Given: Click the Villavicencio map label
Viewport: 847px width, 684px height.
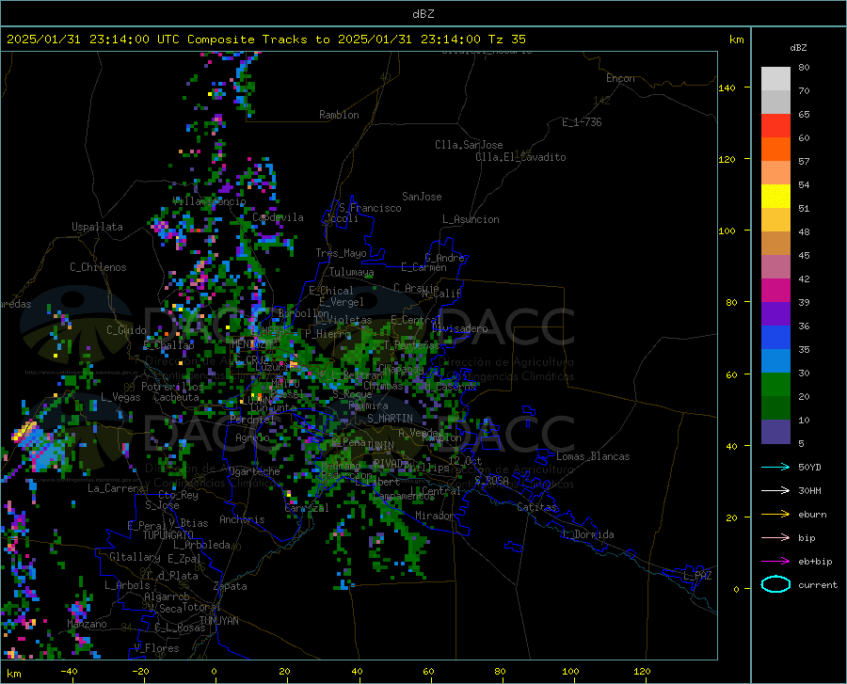Looking at the screenshot, I should (x=209, y=201).
